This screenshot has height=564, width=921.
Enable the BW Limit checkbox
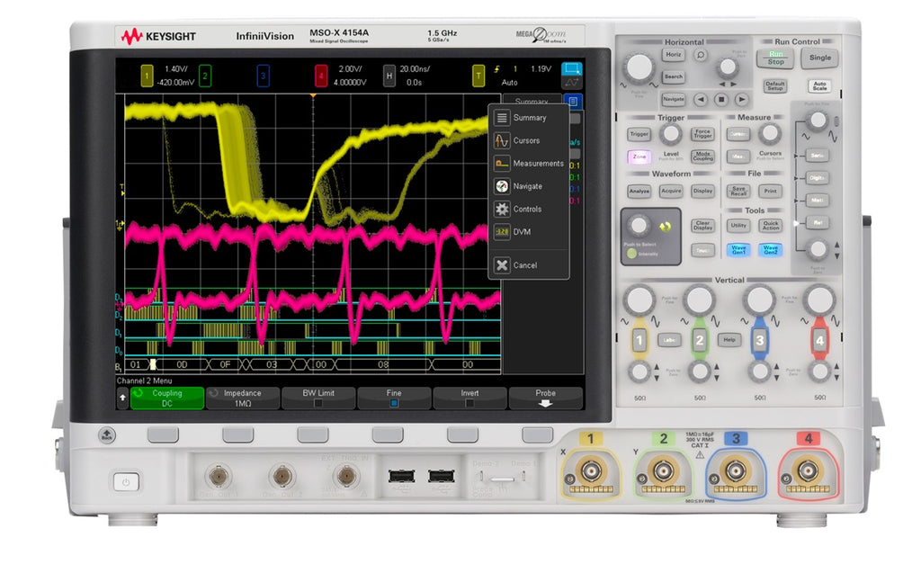318,404
